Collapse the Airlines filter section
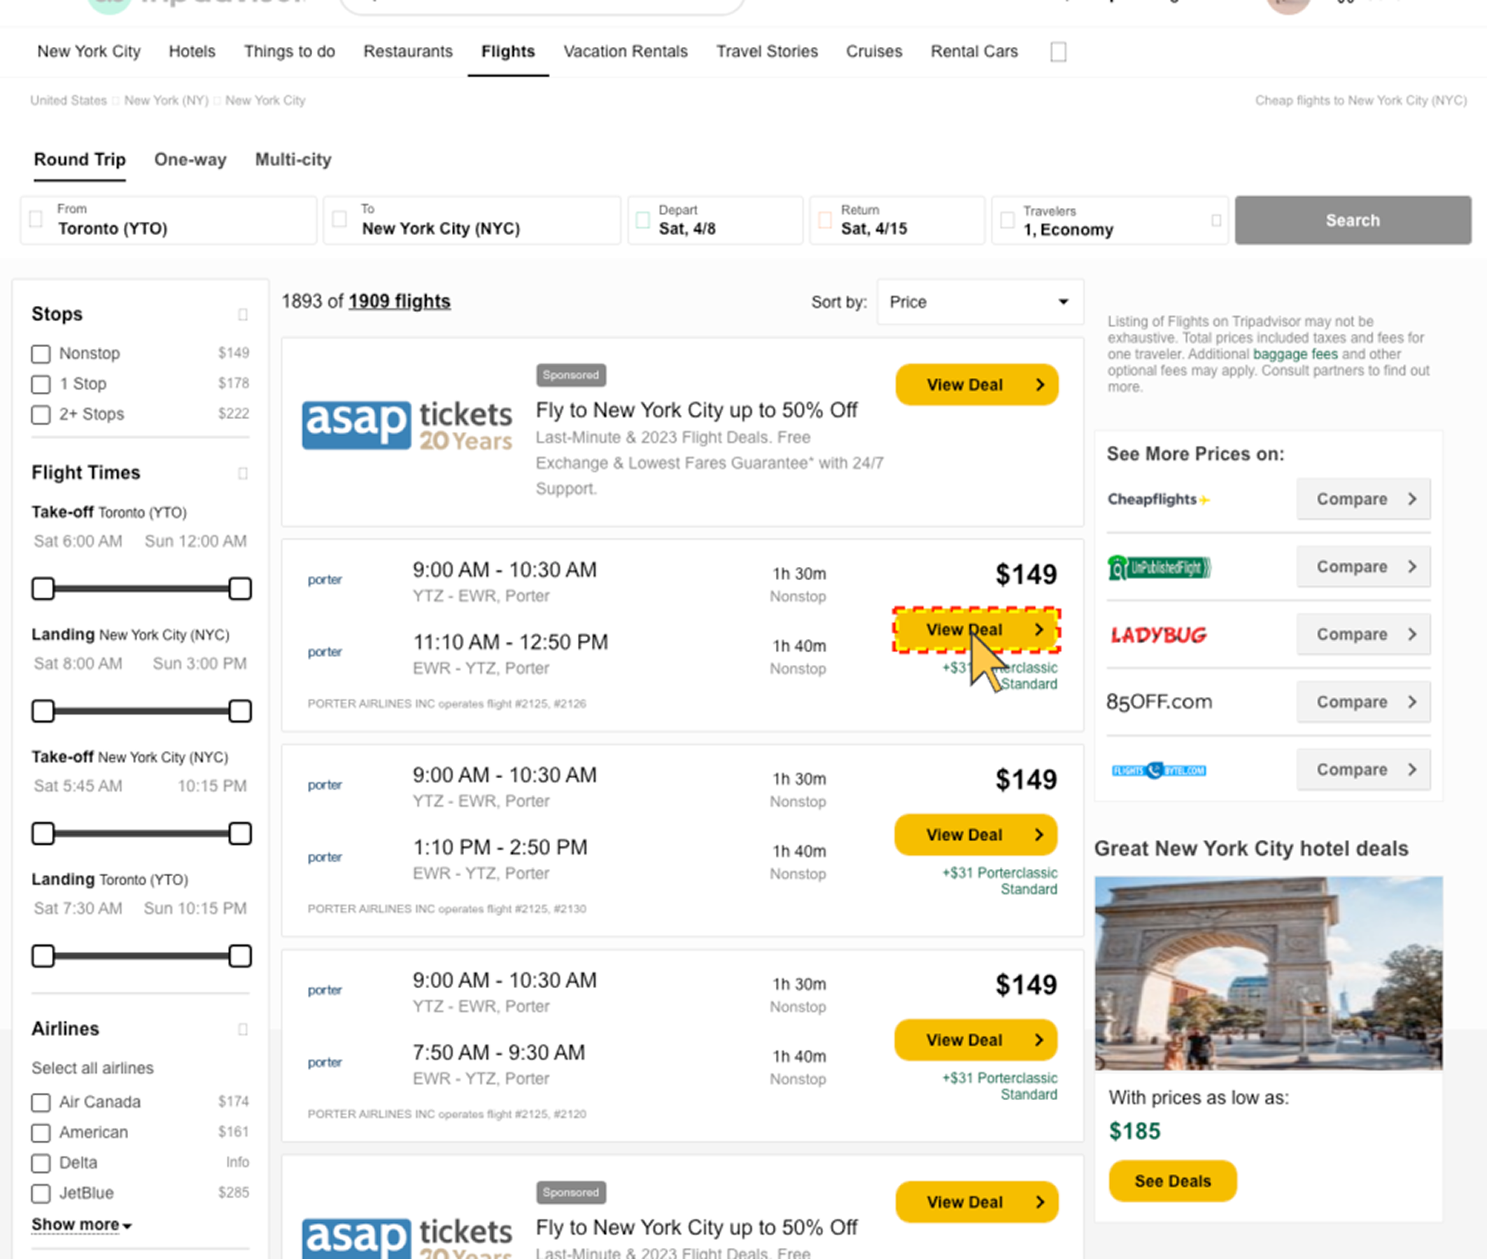Screen dimensions: 1487x1259 click(x=243, y=1029)
